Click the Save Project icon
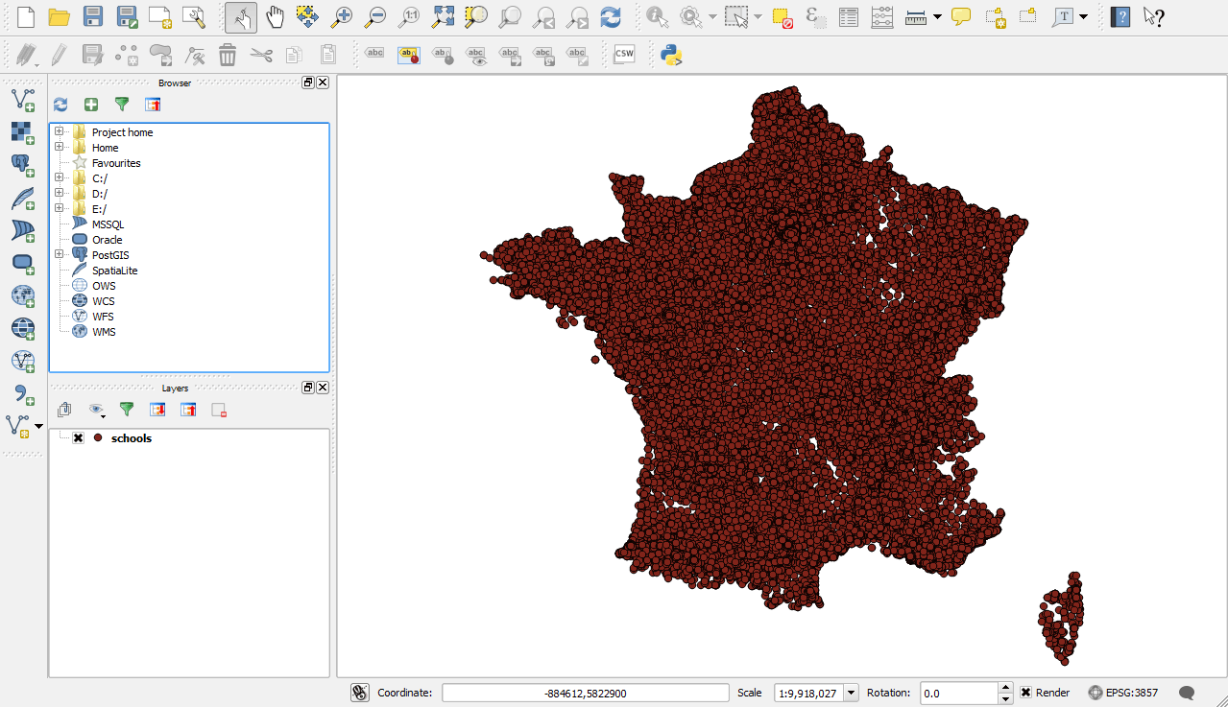Image resolution: width=1228 pixels, height=707 pixels. click(93, 17)
